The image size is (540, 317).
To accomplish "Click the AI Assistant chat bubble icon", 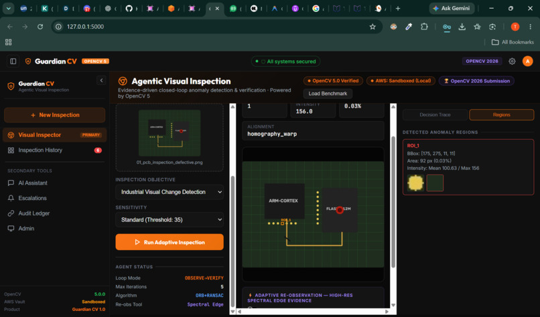I will (x=11, y=183).
